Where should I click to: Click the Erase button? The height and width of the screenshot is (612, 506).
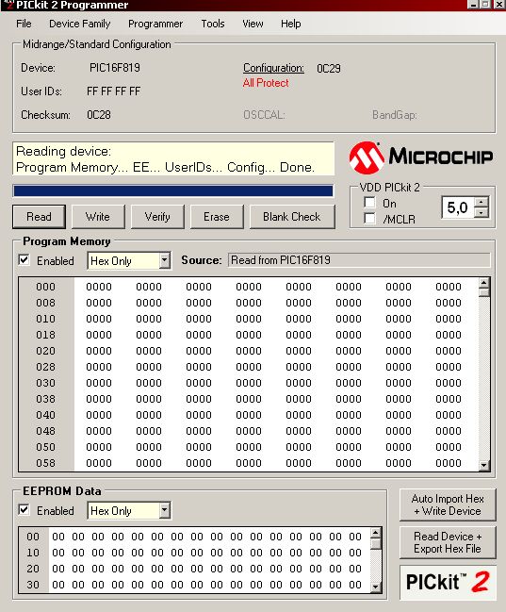click(217, 217)
